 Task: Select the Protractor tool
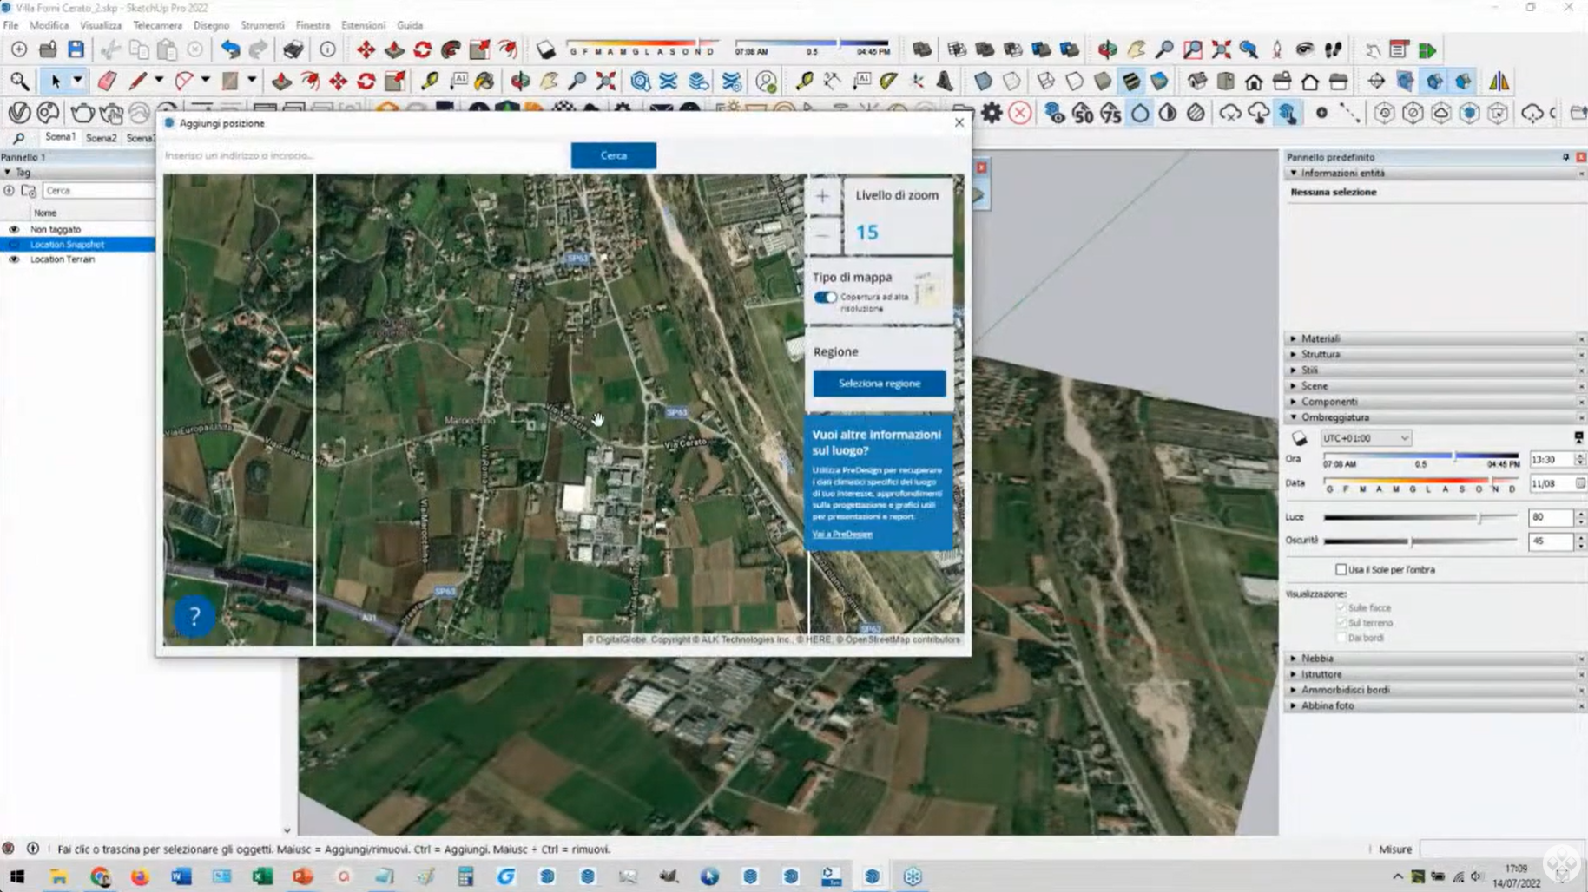(x=887, y=82)
